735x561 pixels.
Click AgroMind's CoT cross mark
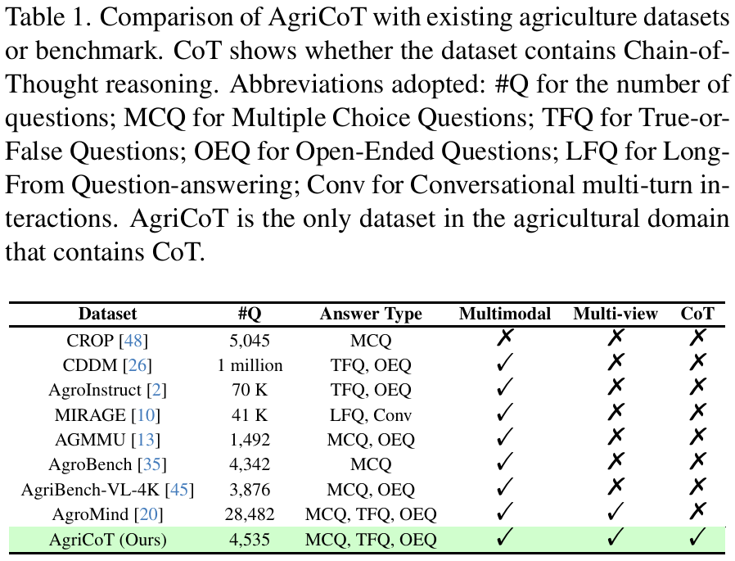[x=697, y=513]
